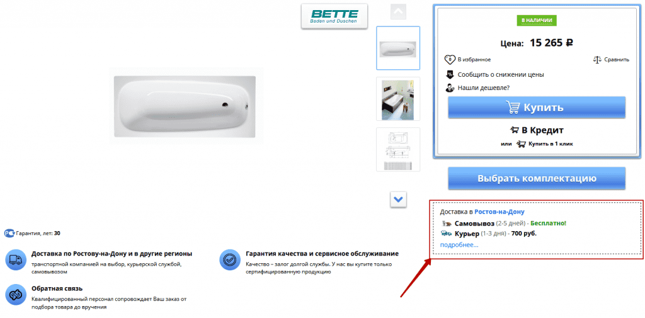Click the heart favorites icon
This screenshot has width=645, height=318.
[x=450, y=60]
